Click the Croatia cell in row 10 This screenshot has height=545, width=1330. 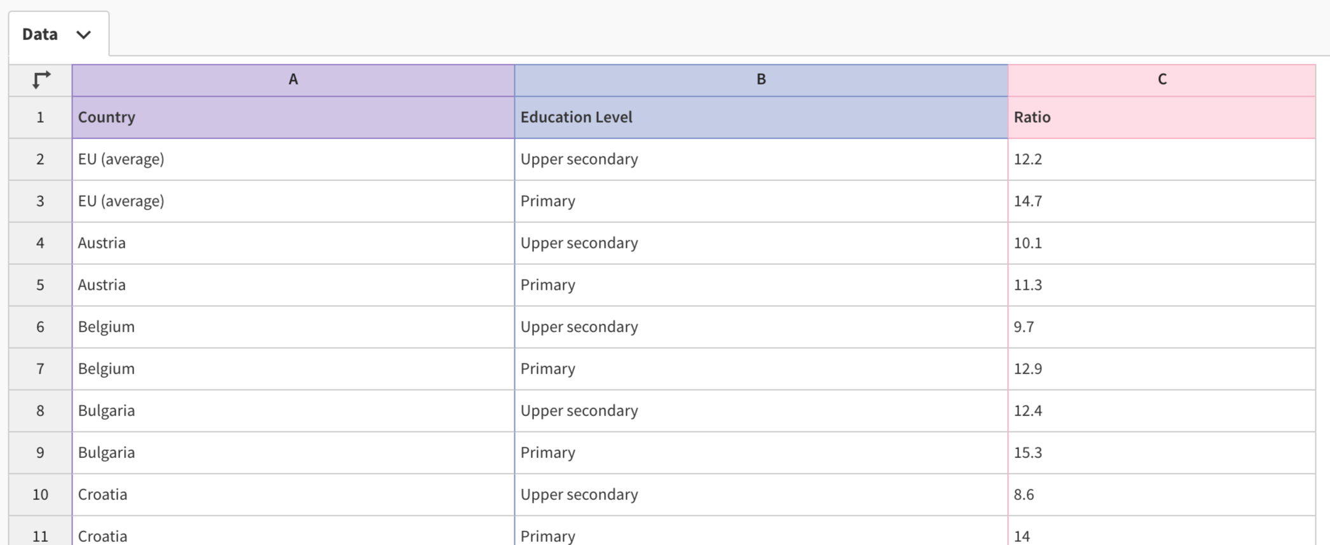tap(293, 495)
